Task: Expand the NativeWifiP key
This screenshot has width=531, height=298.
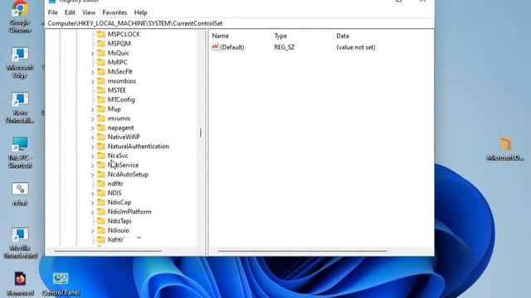Action: [x=92, y=137]
